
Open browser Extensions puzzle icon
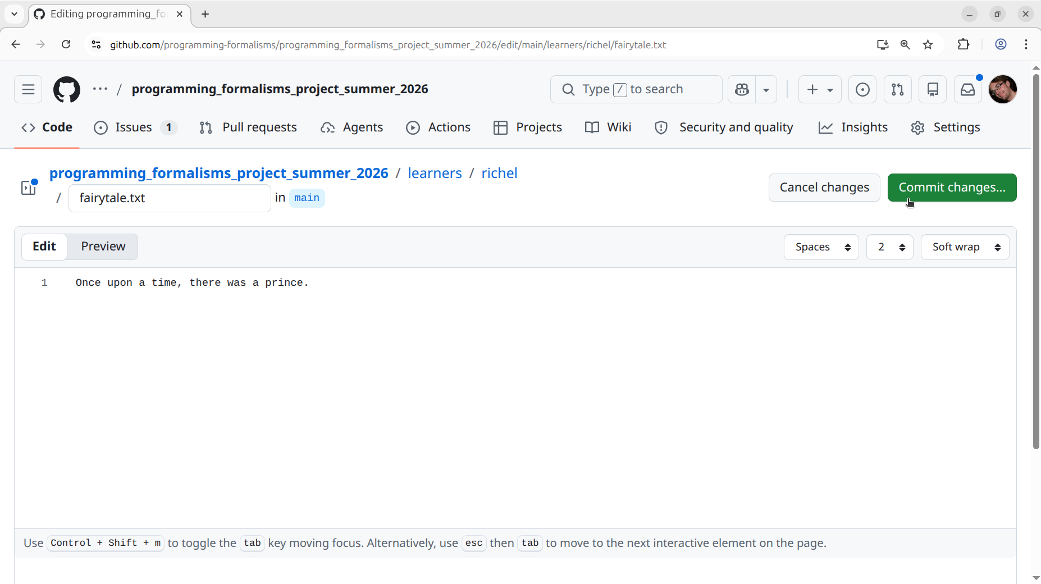964,44
